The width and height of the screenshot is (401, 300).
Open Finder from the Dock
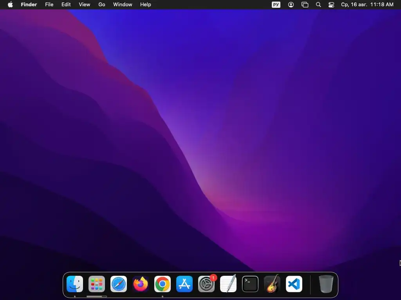coord(75,284)
